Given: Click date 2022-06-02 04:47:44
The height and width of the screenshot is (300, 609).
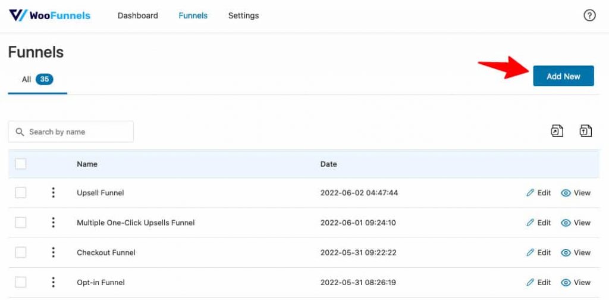Looking at the screenshot, I should pyautogui.click(x=359, y=193).
